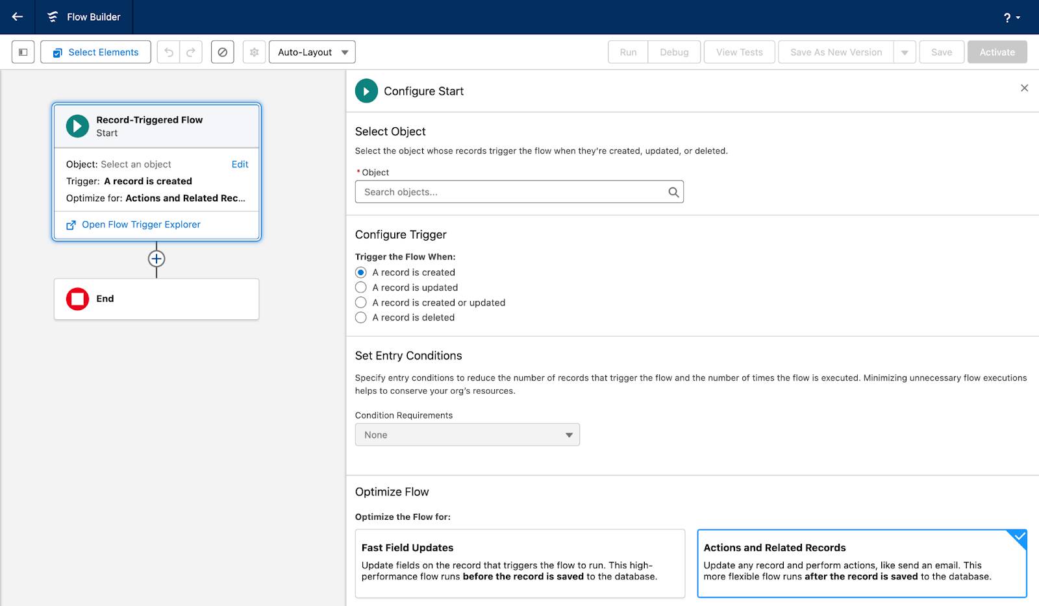The height and width of the screenshot is (606, 1039).
Task: Choose Fast Field Updates card
Action: coord(520,563)
